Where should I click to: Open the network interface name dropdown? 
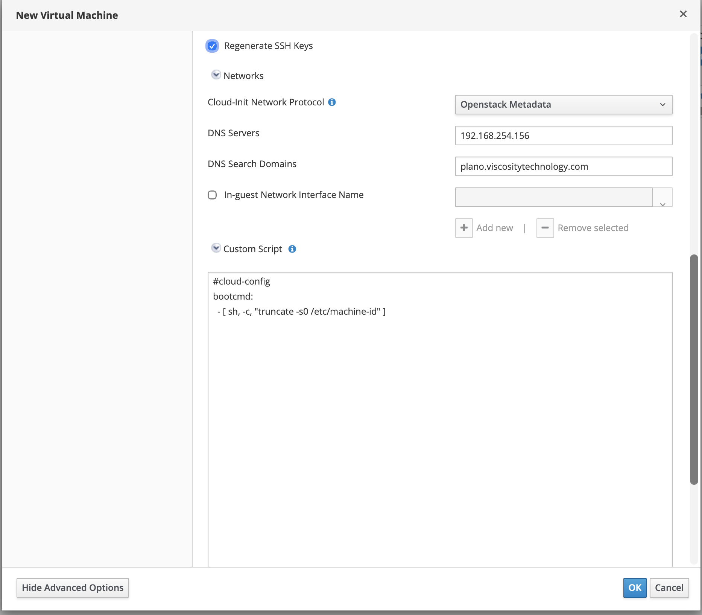tap(662, 197)
